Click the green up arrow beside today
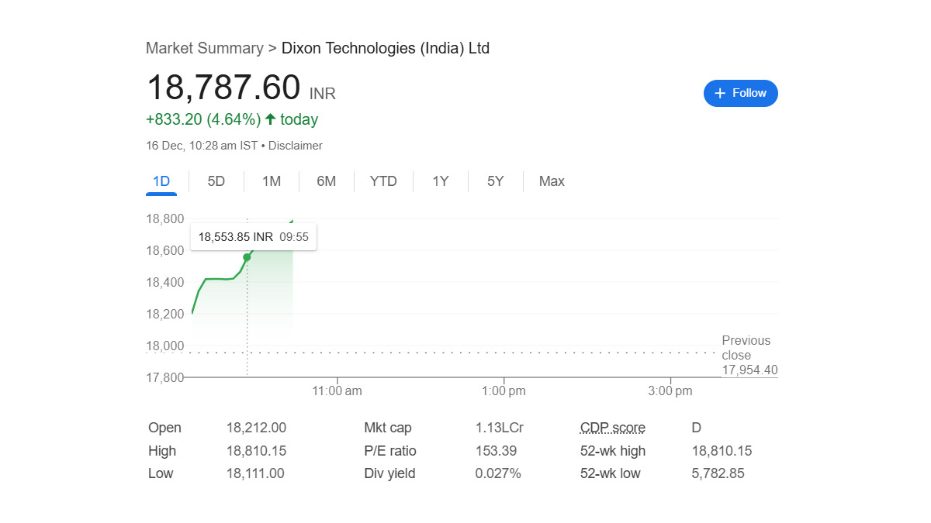 coord(270,119)
